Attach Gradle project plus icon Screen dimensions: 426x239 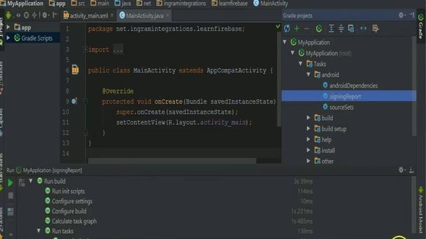[x=297, y=29]
